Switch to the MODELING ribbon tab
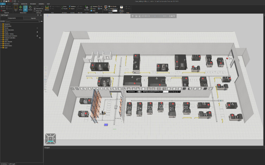This screenshot has height=165, width=265. [x=24, y=4]
